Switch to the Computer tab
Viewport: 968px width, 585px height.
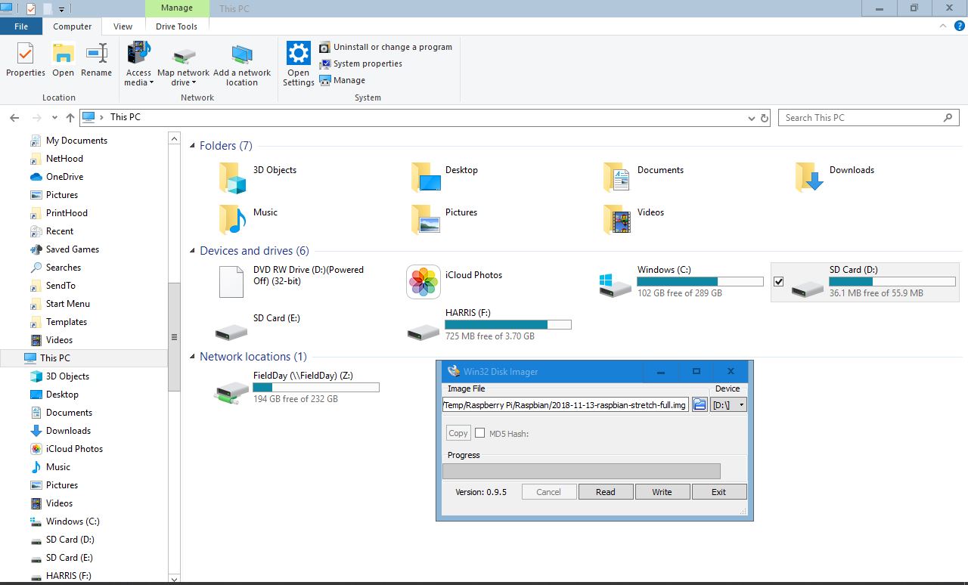click(x=73, y=26)
